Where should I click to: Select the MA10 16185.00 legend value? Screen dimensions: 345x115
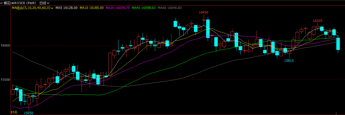91,8
